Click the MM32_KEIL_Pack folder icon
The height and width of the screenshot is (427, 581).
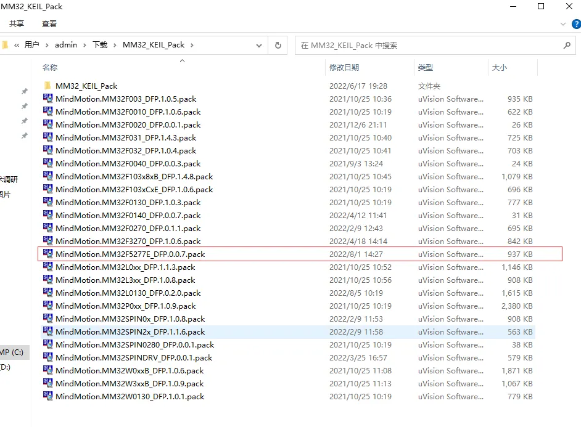(x=47, y=86)
